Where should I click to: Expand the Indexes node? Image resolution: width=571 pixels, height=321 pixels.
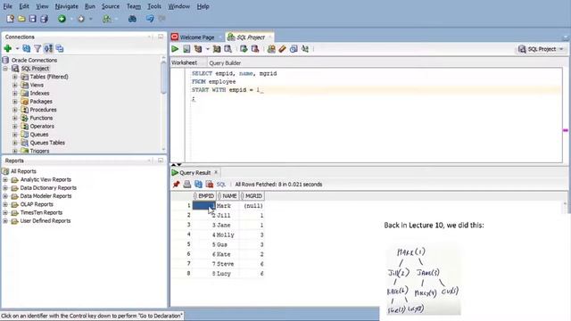pyautogui.click(x=14, y=93)
